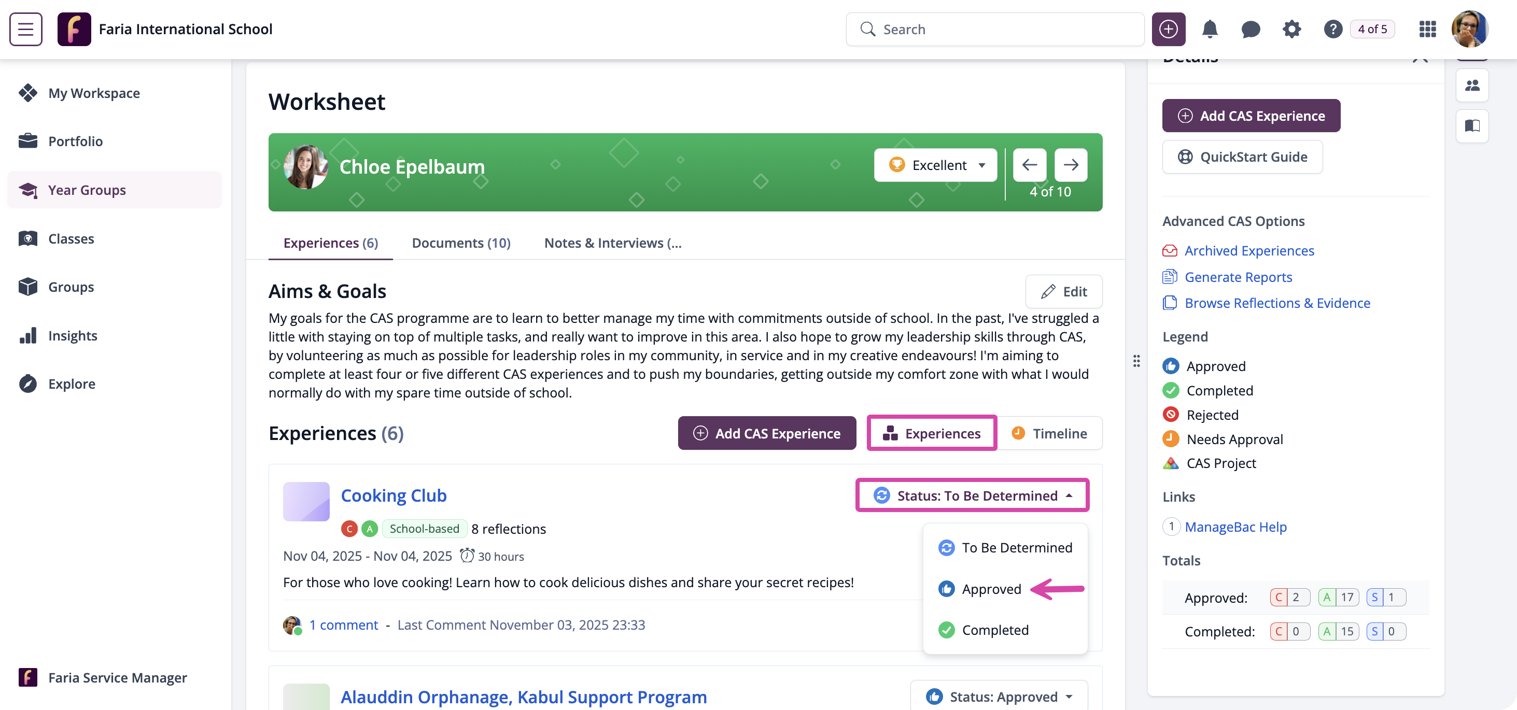Click Generate Reports link
Screen dimensions: 1517x710
point(1238,277)
